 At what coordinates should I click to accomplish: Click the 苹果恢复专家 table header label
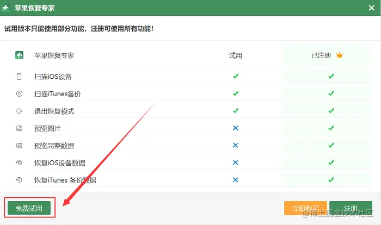pos(54,55)
